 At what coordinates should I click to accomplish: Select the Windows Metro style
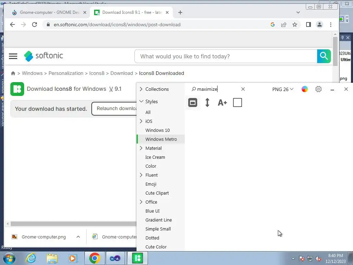[161, 139]
